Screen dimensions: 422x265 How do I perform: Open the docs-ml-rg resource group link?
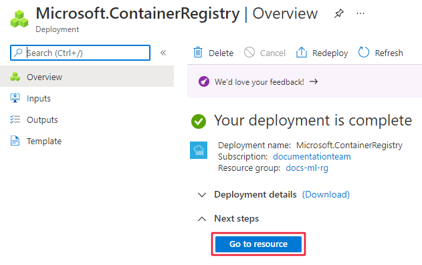point(307,168)
